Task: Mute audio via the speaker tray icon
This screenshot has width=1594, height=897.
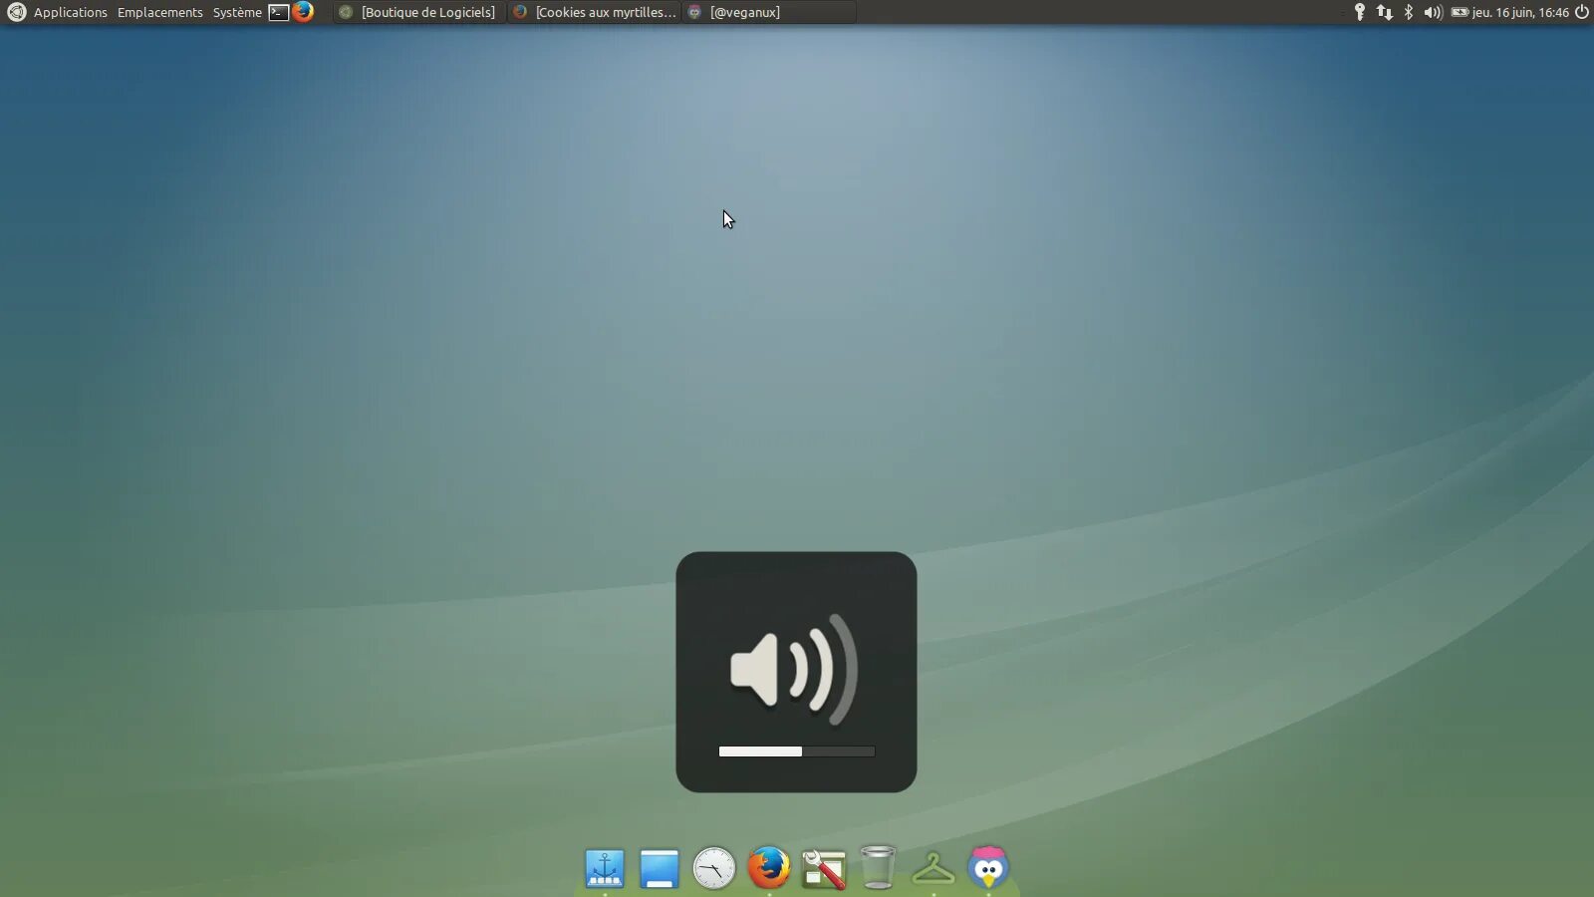Action: (1432, 12)
